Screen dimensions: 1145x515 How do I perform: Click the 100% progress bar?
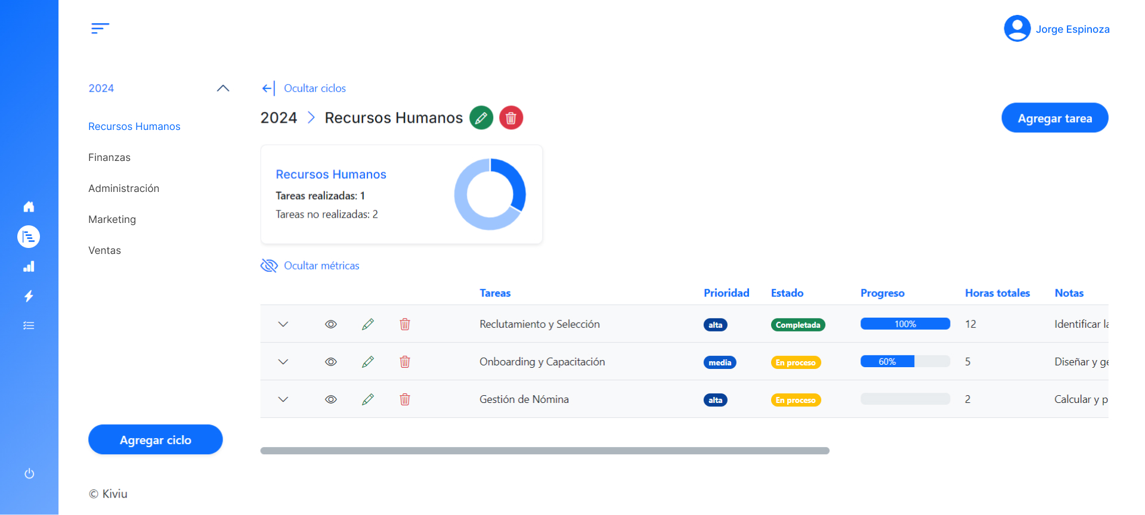(x=905, y=324)
